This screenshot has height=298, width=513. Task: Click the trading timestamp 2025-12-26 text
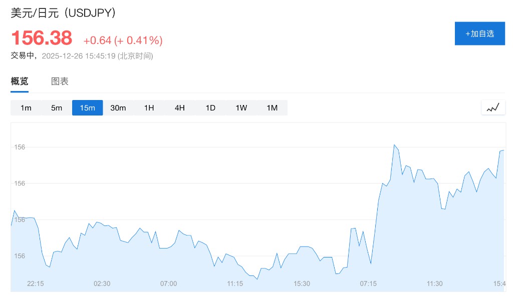[97, 56]
